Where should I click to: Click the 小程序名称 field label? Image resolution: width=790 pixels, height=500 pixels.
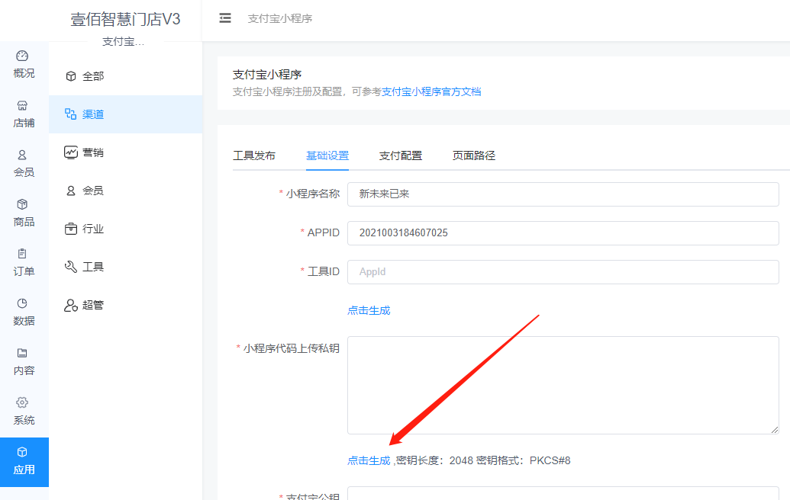pyautogui.click(x=313, y=194)
